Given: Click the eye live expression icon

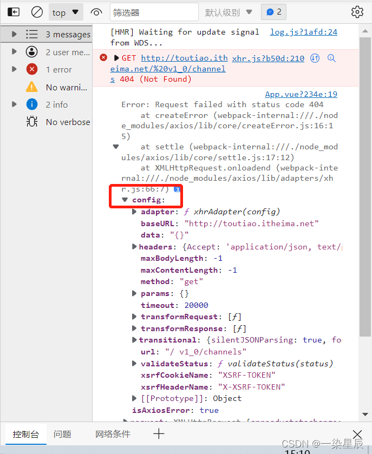Looking at the screenshot, I should pyautogui.click(x=96, y=12).
